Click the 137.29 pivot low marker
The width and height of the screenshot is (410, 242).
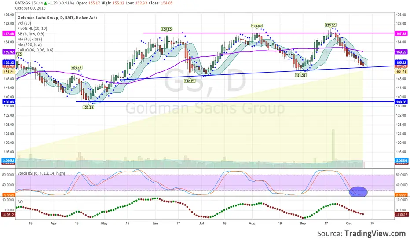88,107
